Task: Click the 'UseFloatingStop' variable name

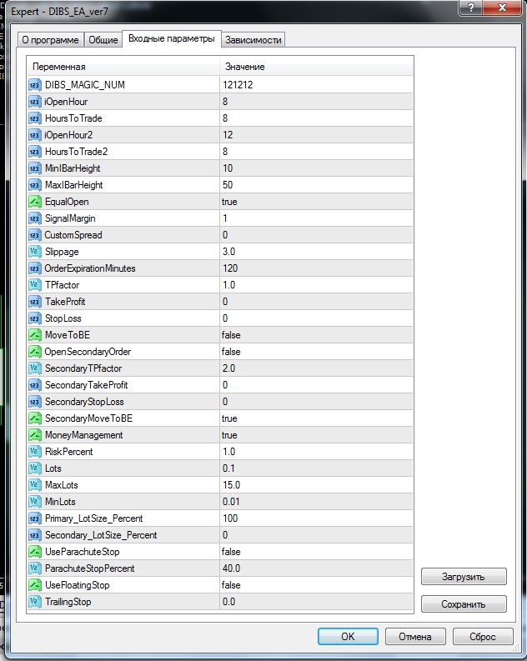Action: pyautogui.click(x=78, y=585)
